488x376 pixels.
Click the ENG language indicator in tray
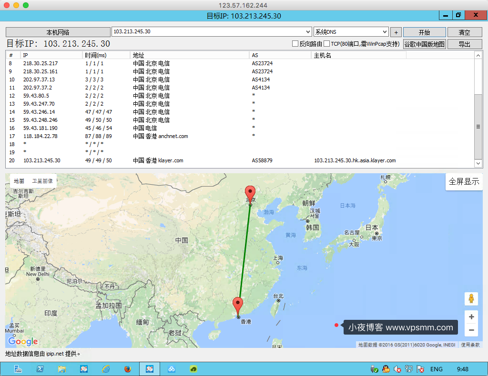point(437,369)
